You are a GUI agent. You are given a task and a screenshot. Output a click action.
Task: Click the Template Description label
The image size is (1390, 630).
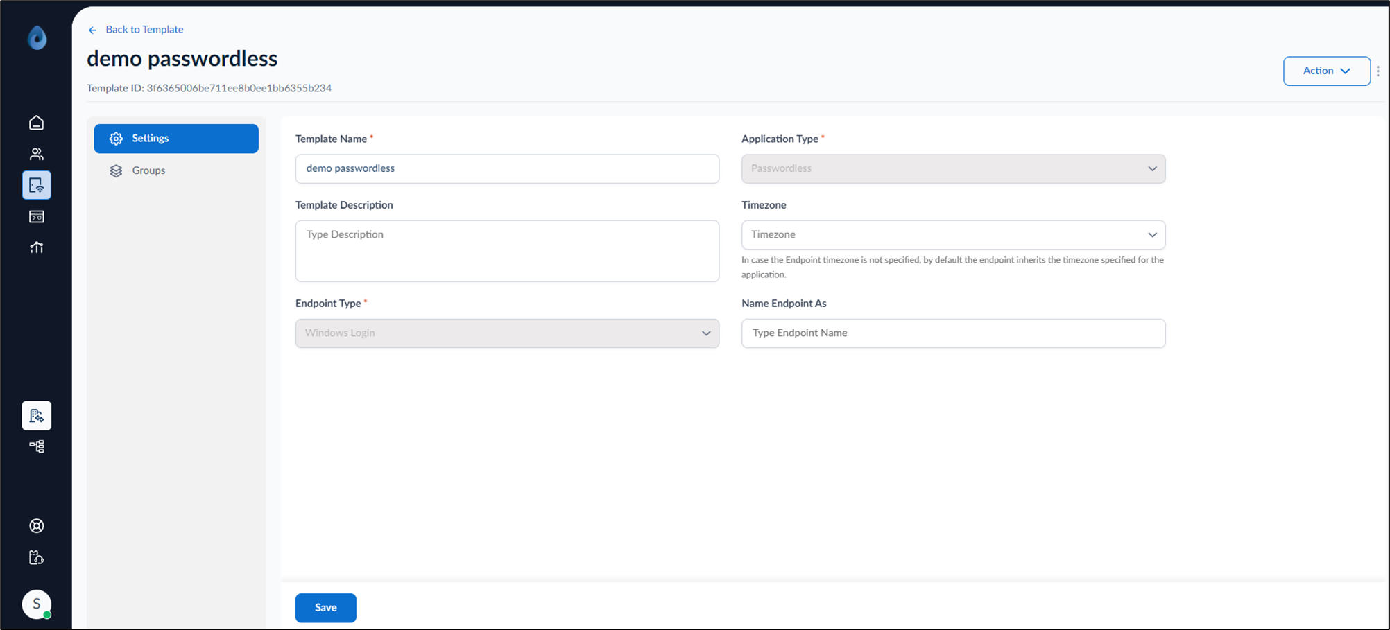pos(344,205)
